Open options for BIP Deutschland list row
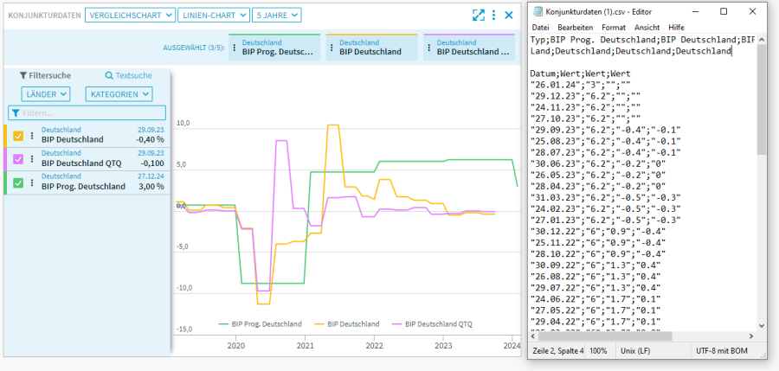 [x=32, y=135]
